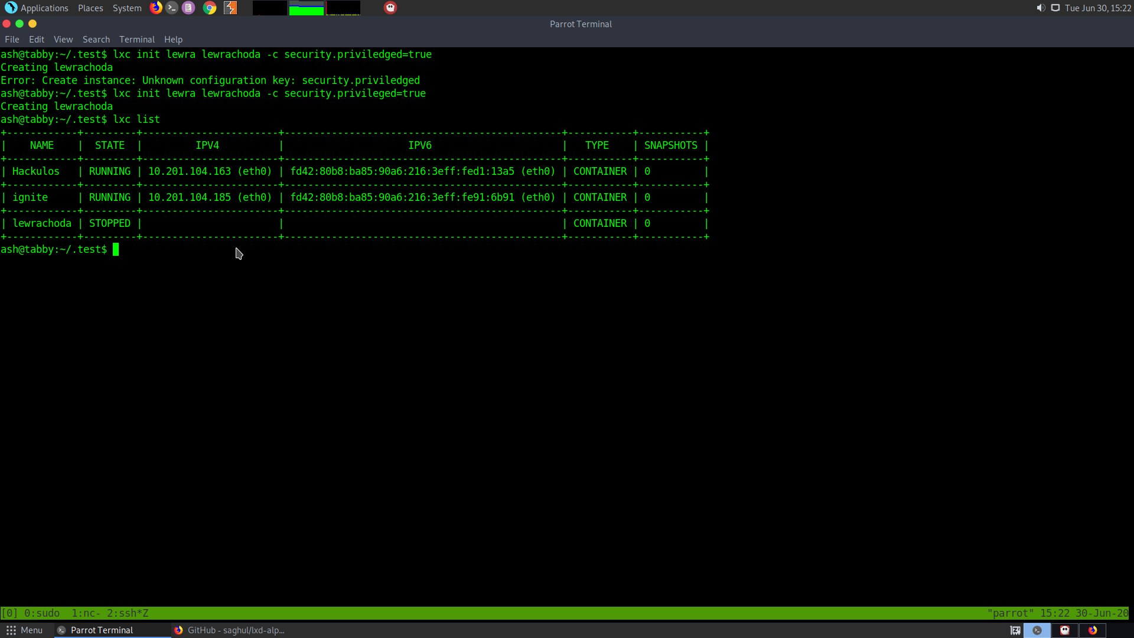Open the Terminal menu in menu bar
Image resolution: width=1134 pixels, height=638 pixels.
[136, 40]
